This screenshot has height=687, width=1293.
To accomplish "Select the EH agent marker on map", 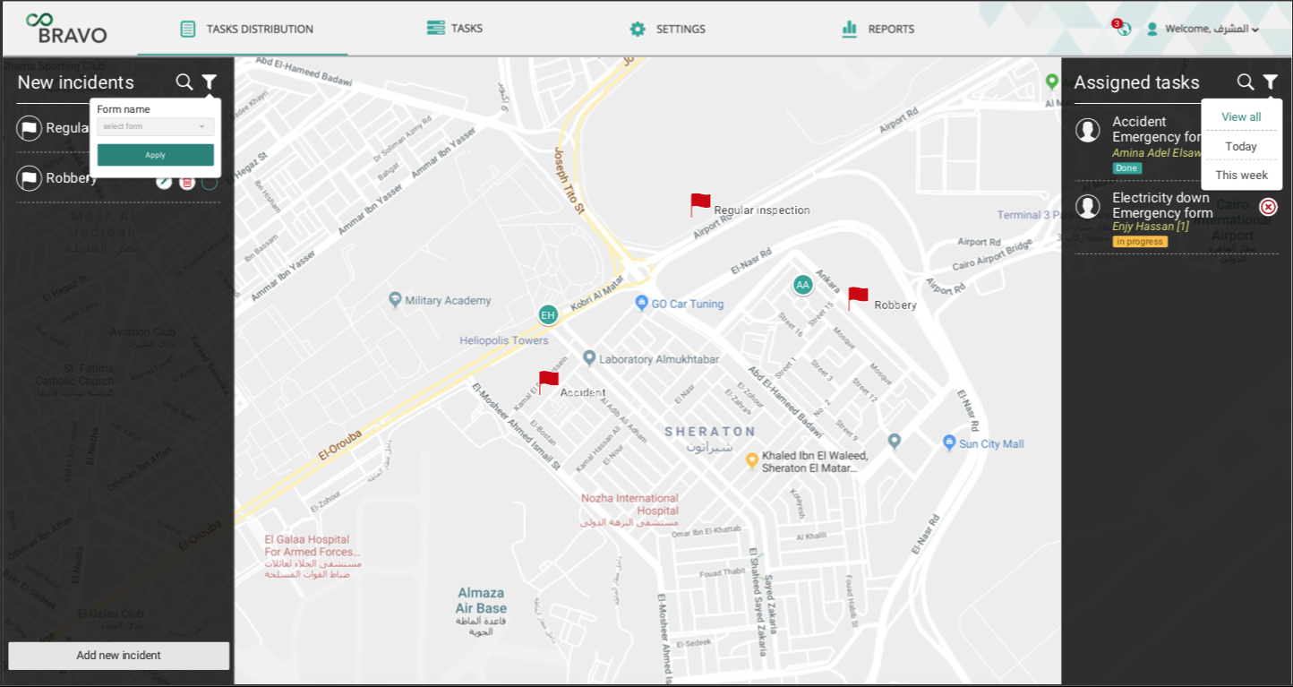I will (548, 314).
